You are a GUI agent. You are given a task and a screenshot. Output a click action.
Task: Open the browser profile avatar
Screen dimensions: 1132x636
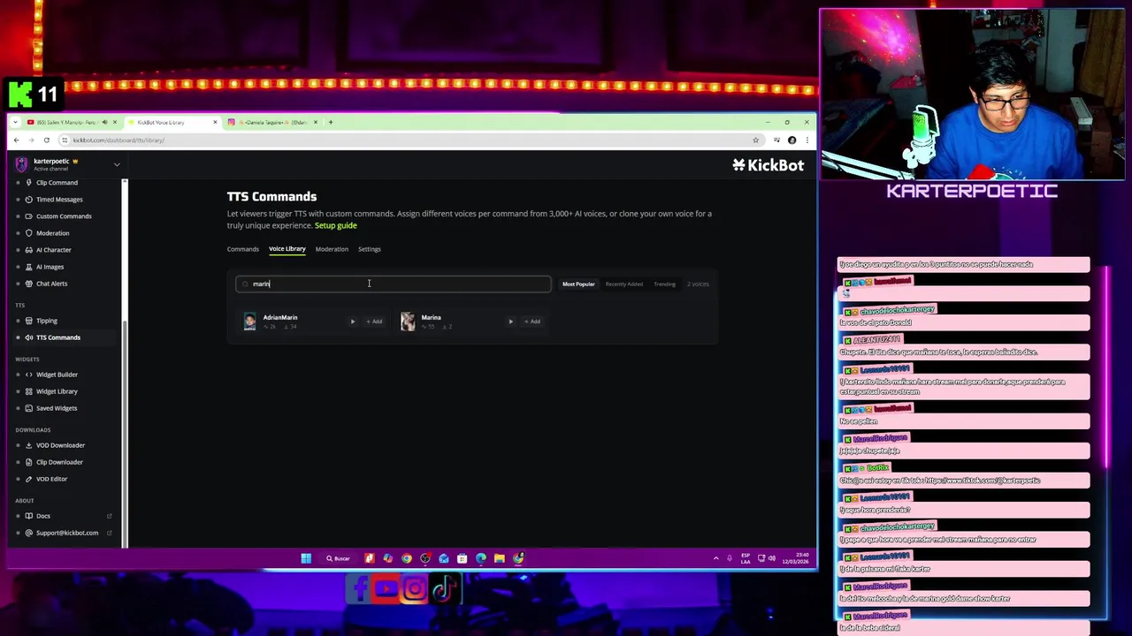pyautogui.click(x=792, y=140)
